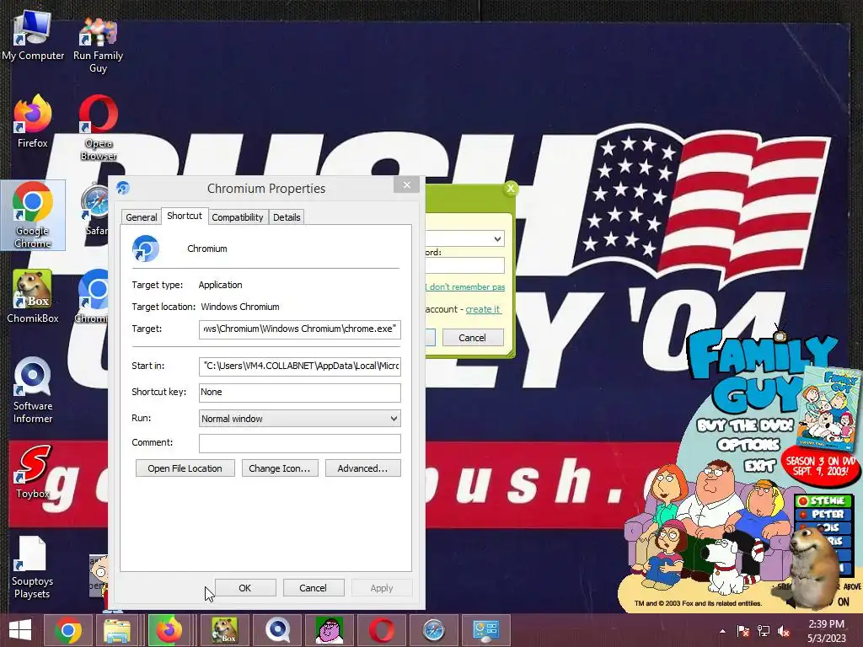
Task: Select the Shortcut tab
Action: coord(185,216)
